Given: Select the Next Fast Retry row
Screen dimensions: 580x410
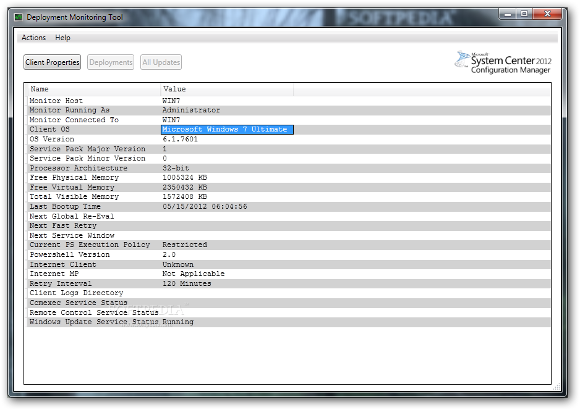Looking at the screenshot, I should point(289,225).
